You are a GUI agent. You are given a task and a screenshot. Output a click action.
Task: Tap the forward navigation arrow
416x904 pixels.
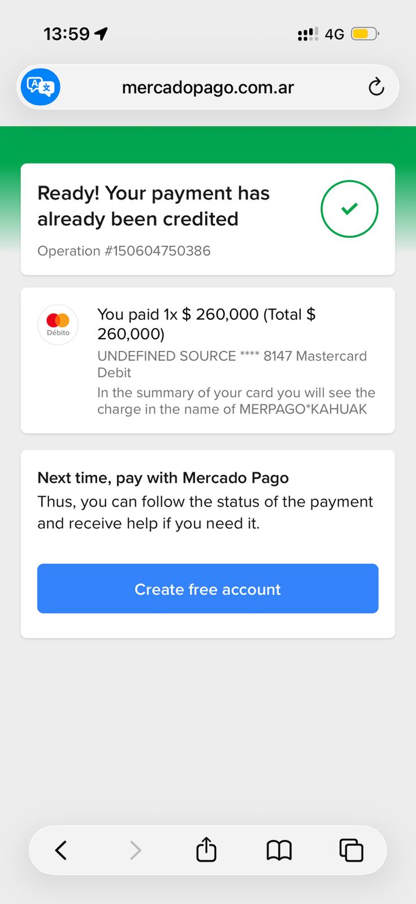coord(135,850)
